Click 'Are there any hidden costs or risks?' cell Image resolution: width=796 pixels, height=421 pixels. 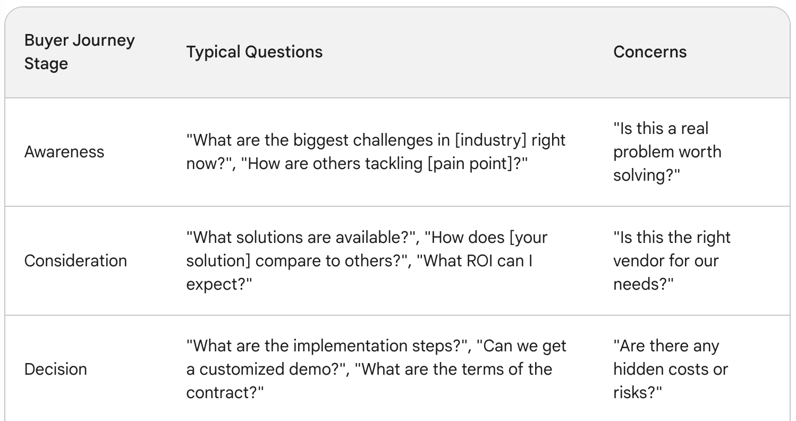(x=671, y=369)
